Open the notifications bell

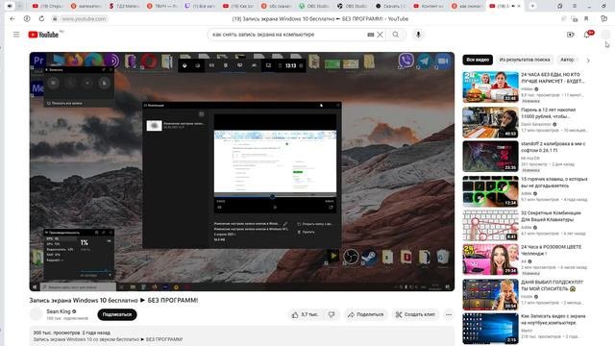pyautogui.click(x=587, y=35)
